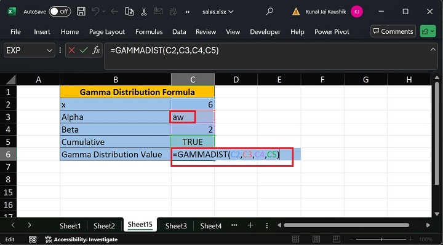Screen dimensions: 443x245
Task: Switch to the Home tab
Action: point(70,32)
